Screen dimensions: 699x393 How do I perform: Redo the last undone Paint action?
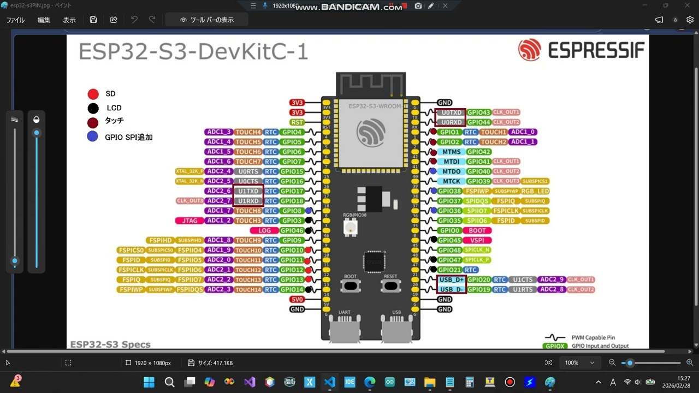152,20
